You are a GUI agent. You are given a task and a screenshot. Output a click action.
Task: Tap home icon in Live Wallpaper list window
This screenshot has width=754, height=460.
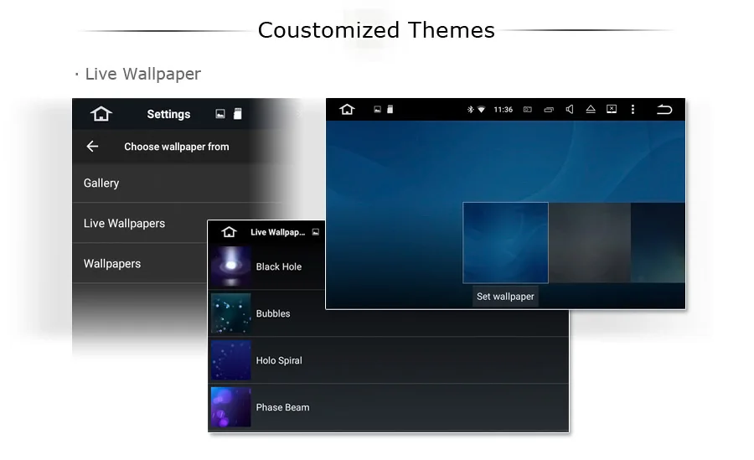coord(230,232)
